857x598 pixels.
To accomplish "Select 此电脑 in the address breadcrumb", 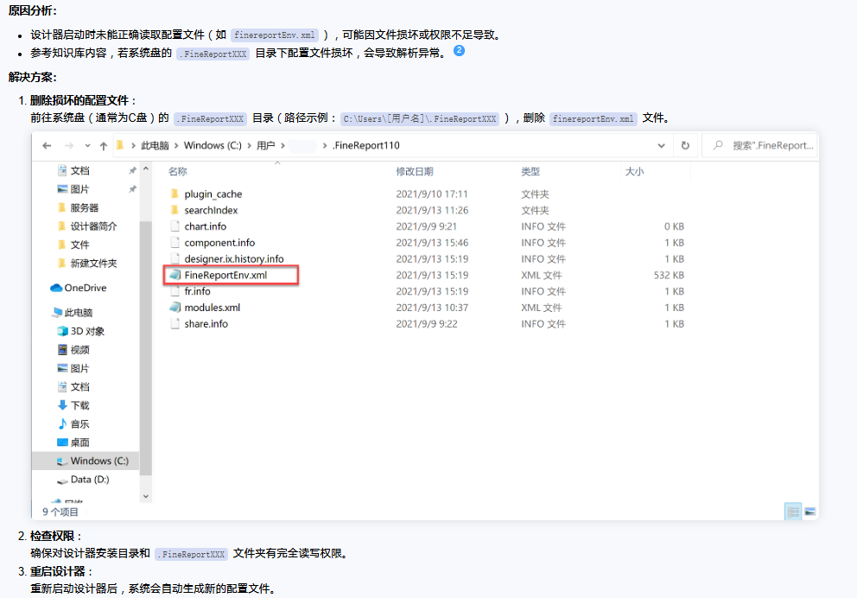I will pos(155,145).
